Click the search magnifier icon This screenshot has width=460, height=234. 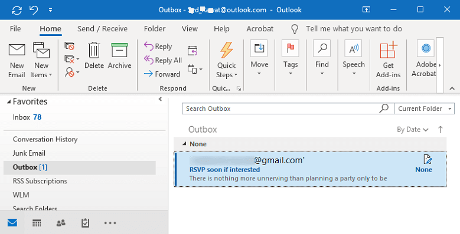(384, 108)
